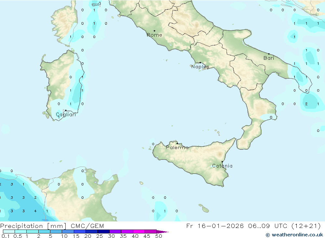The width and height of the screenshot is (325, 238).
Task: Pick legend swatch between 35 and 40
Action: click(127, 232)
